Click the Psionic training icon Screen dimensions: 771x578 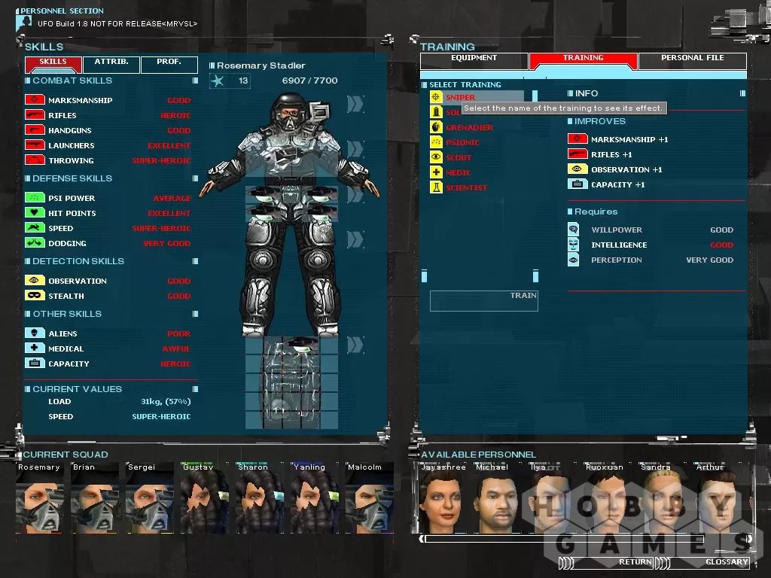click(436, 142)
